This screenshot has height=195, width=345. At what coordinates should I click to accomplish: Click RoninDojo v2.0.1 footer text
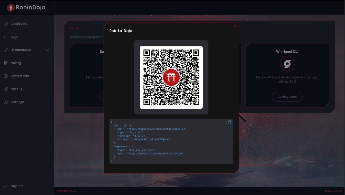66,191
